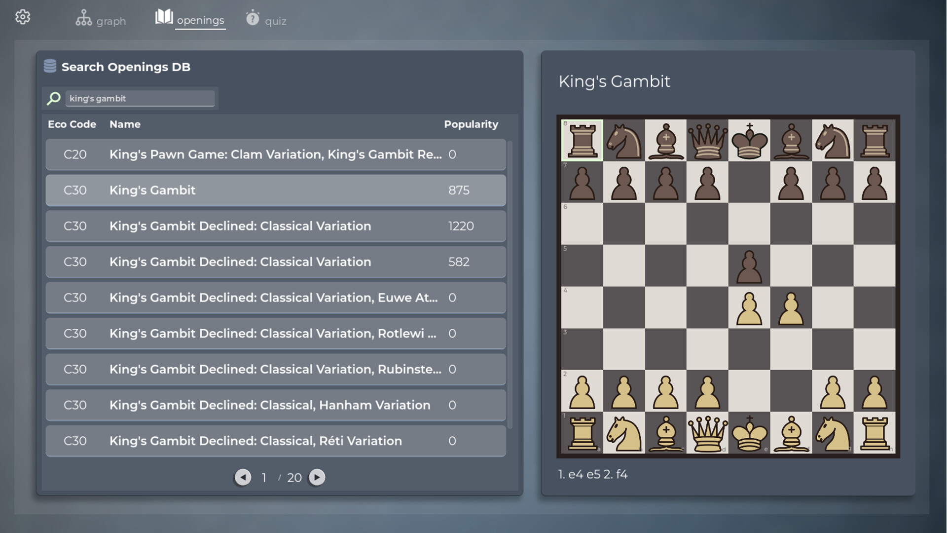Open the settings gear
The width and height of the screenshot is (947, 533).
coord(23,16)
